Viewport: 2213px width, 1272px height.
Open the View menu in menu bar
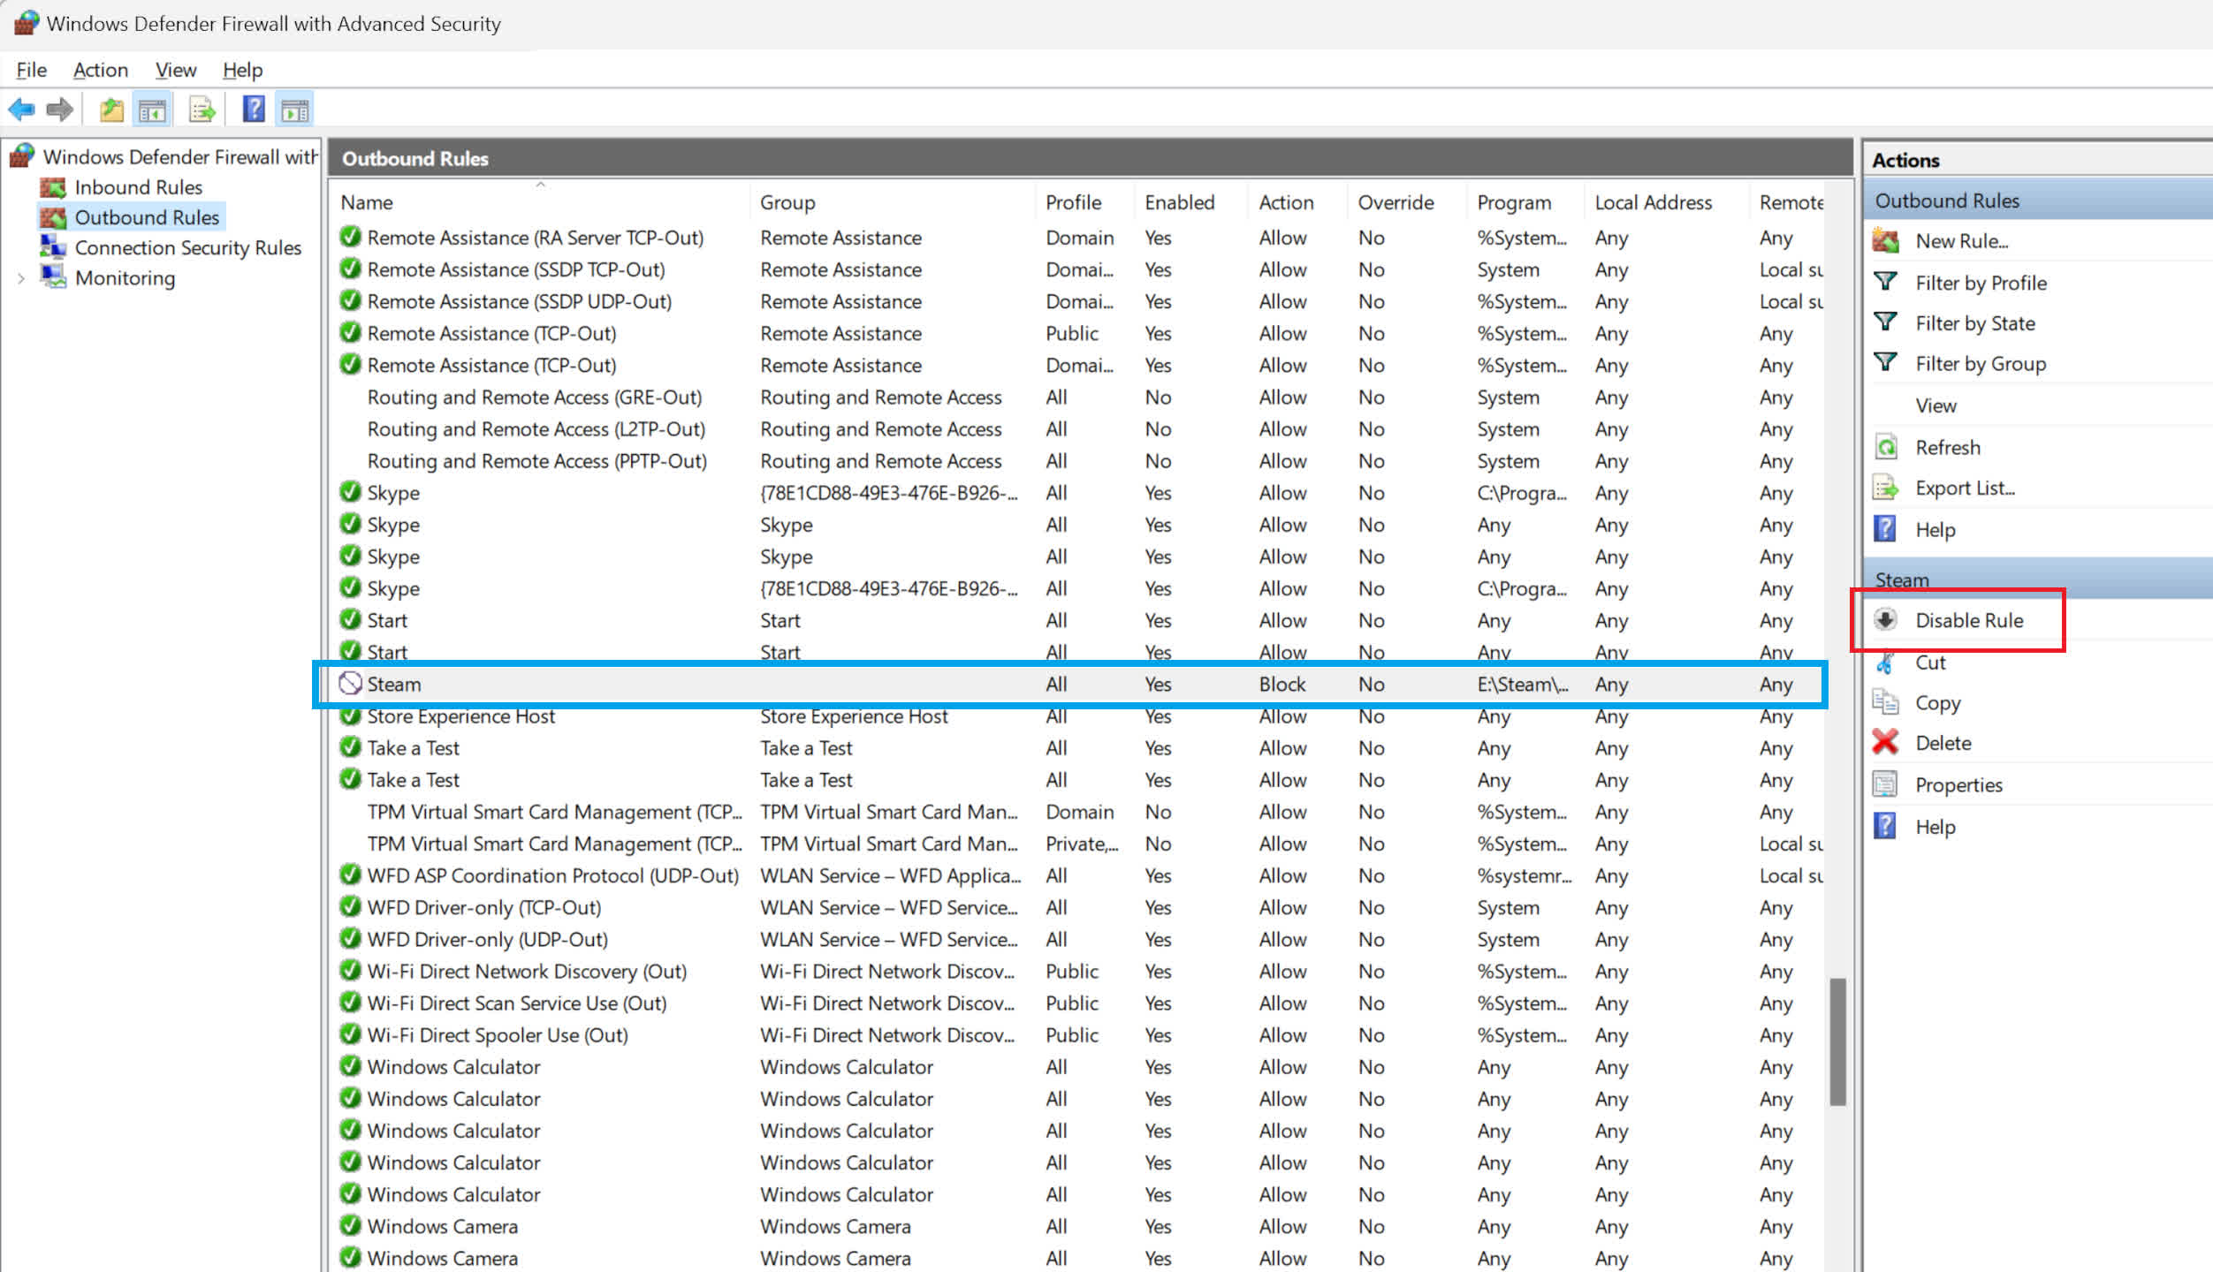pyautogui.click(x=175, y=70)
